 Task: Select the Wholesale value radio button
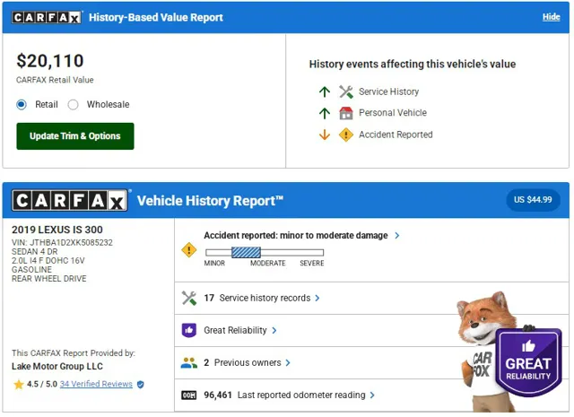[x=74, y=105]
